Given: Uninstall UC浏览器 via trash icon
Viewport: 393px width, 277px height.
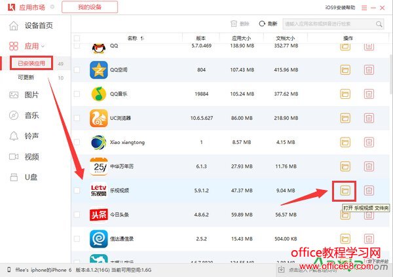Looking at the screenshot, I should click(x=369, y=118).
